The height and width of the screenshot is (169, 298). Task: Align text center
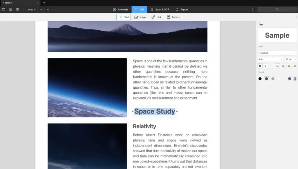tap(283, 66)
